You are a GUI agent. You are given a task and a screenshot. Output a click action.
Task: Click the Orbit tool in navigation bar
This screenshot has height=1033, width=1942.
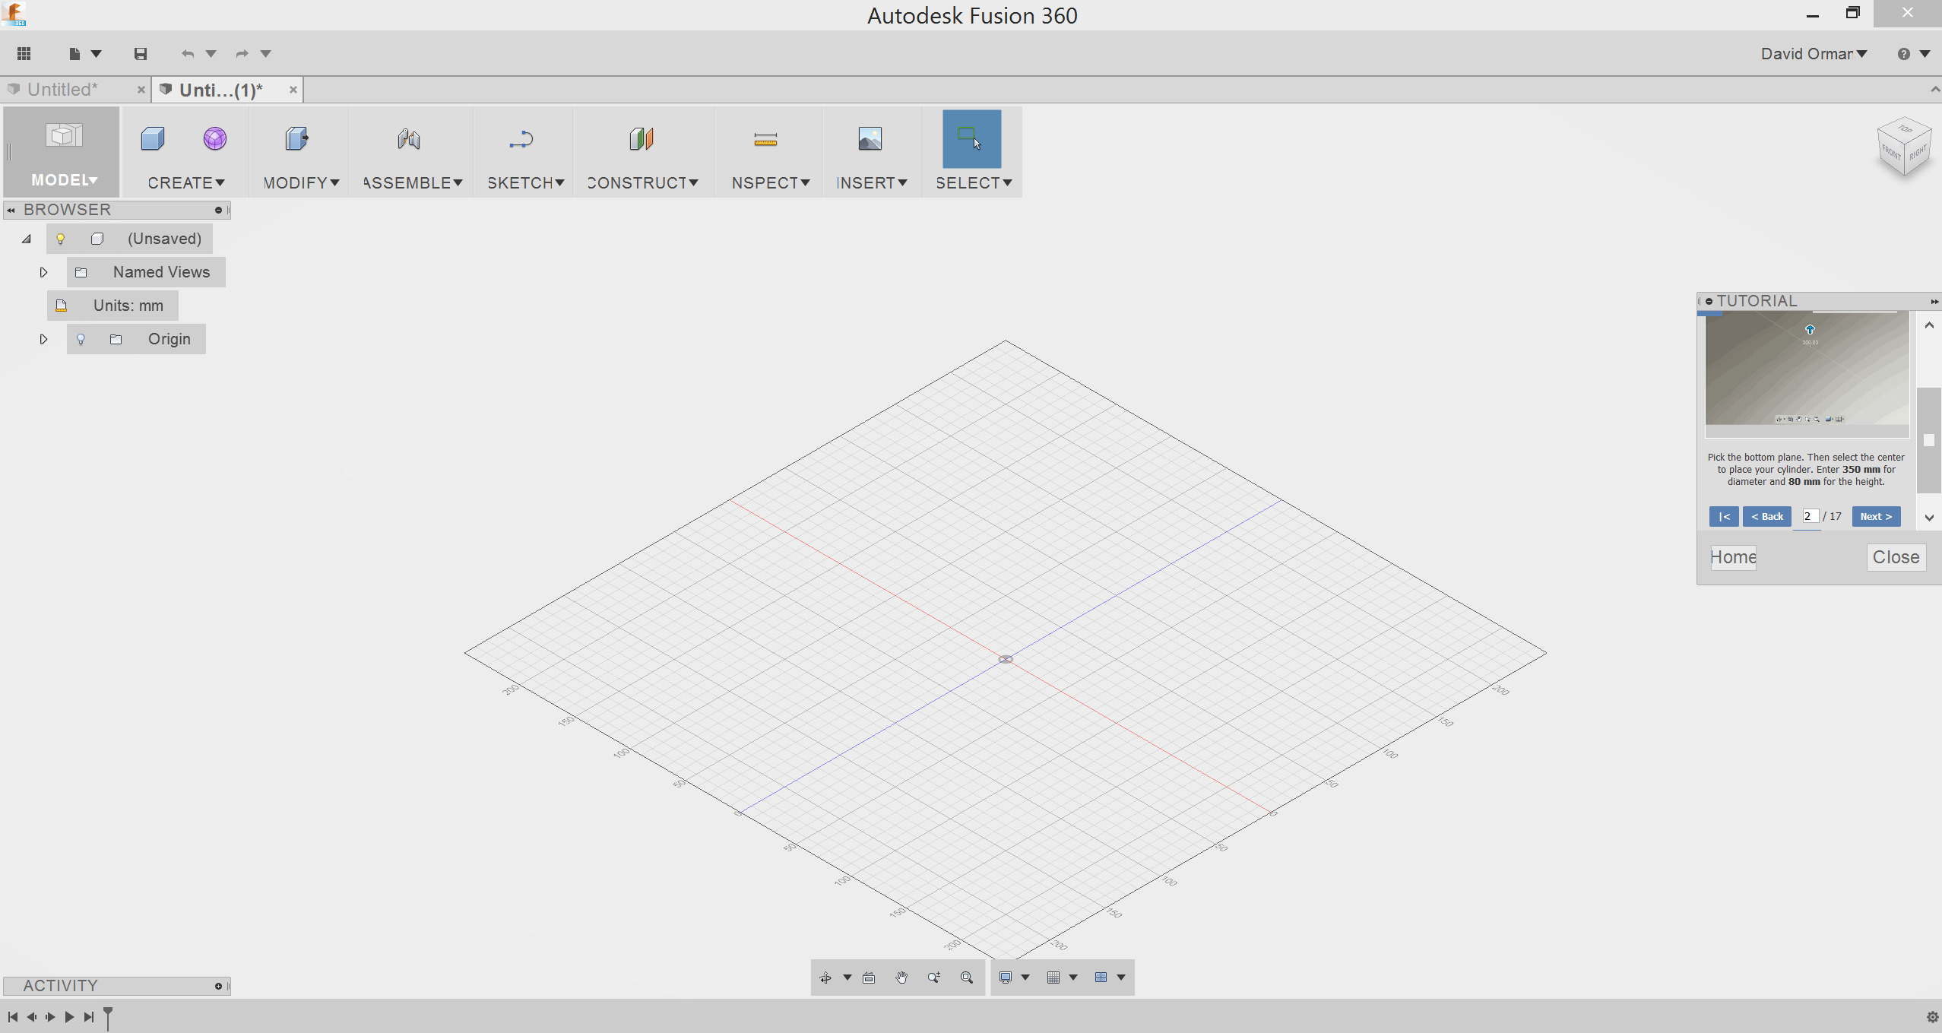[825, 978]
